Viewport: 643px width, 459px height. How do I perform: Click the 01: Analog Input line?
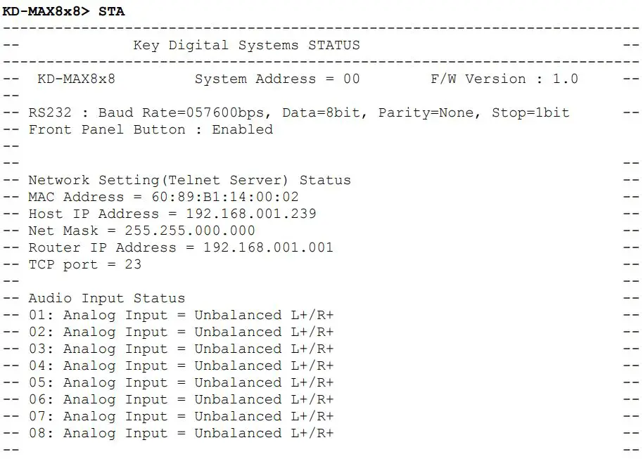pyautogui.click(x=181, y=315)
